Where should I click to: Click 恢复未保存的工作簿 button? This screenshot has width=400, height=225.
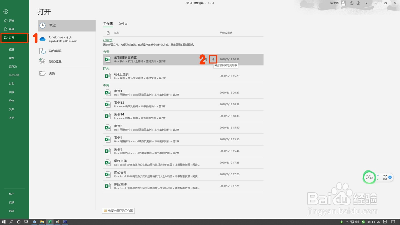click(x=118, y=211)
